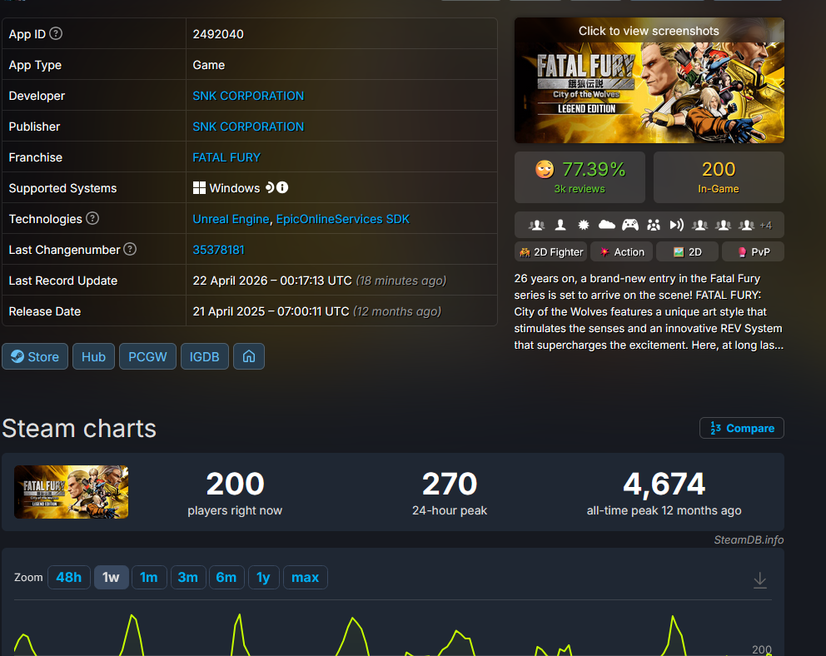Click the Technologies help question mark

point(92,218)
